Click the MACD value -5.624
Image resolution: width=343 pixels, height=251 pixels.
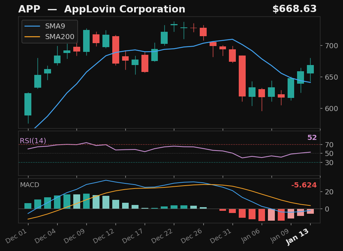304,185
